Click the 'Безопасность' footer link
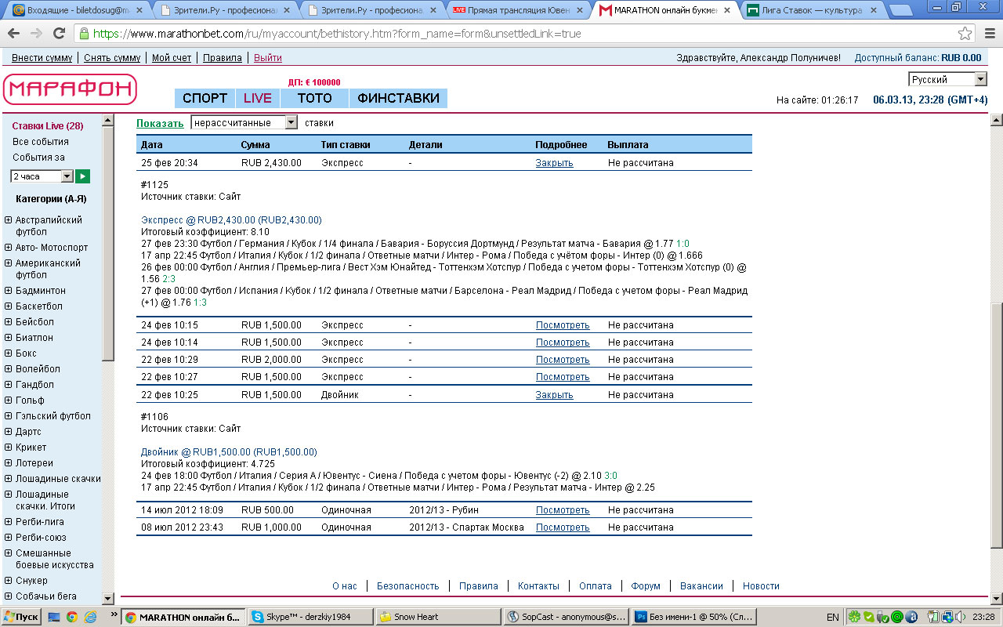1003x627 pixels. pos(407,586)
